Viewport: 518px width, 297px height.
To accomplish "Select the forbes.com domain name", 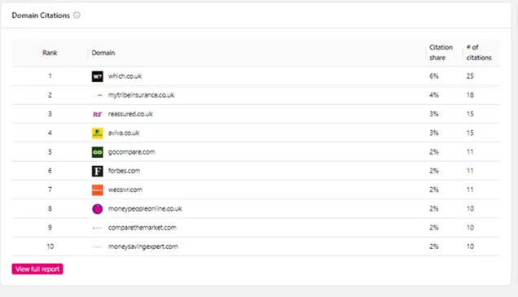I will (125, 171).
